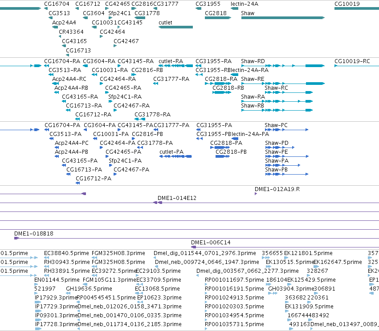
Task: Click the lectin-24A-PA protein glyph
Action: [x=235, y=139]
